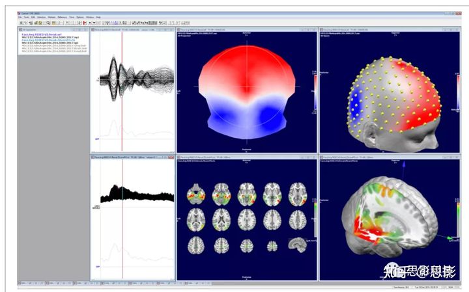The height and width of the screenshot is (292, 469).
Task: Select the purple file entry in the link list
Action: pos(42,34)
